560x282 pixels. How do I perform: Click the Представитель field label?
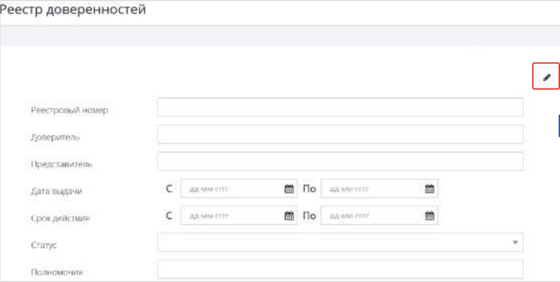pyautogui.click(x=61, y=164)
